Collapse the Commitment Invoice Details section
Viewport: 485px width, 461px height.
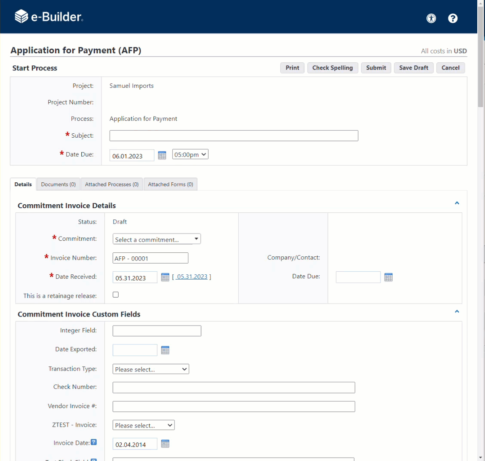click(457, 203)
